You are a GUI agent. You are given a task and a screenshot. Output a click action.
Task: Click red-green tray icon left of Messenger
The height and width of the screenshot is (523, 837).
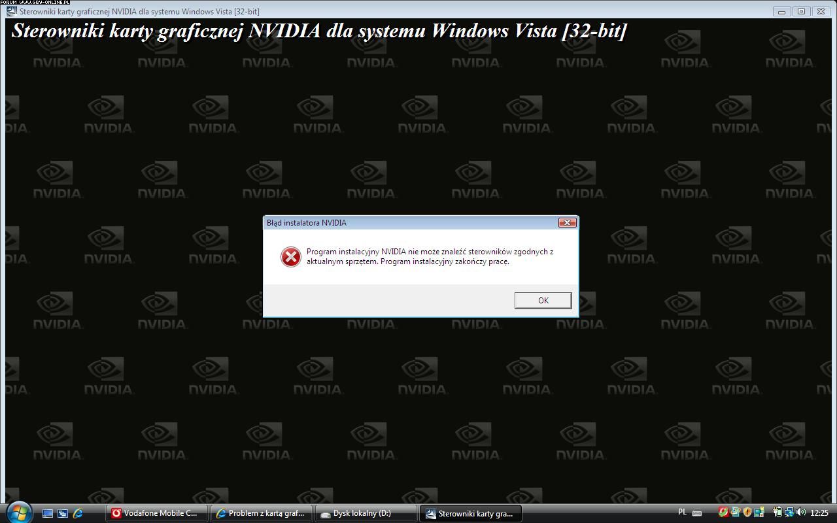[x=723, y=512]
